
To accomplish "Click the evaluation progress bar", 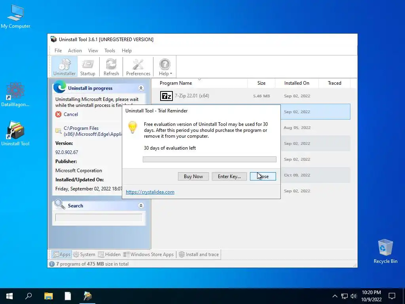I will [210, 159].
